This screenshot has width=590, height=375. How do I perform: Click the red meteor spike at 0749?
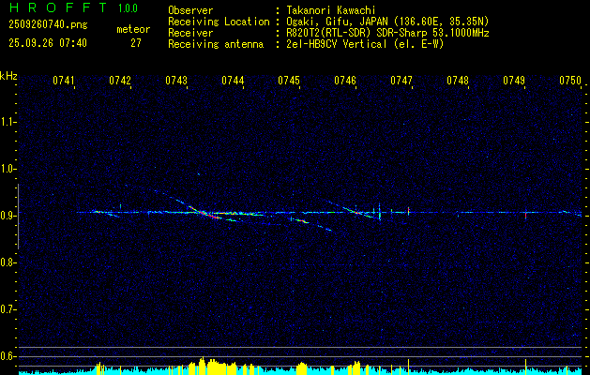click(525, 215)
